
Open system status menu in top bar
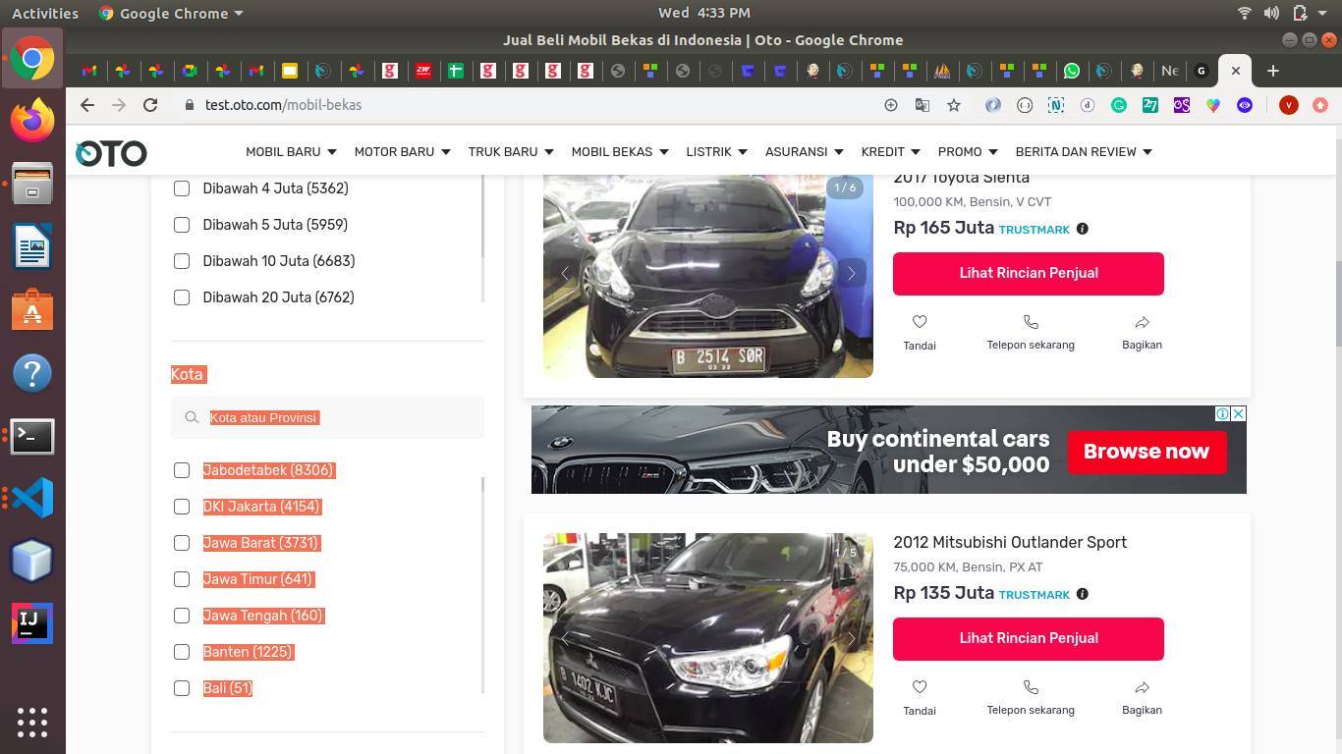(1285, 13)
